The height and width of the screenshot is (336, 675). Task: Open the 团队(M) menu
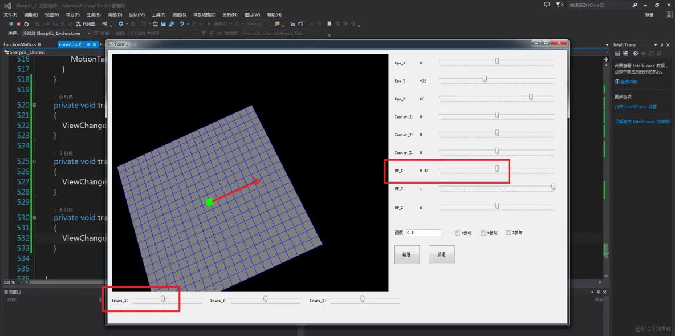tap(137, 15)
